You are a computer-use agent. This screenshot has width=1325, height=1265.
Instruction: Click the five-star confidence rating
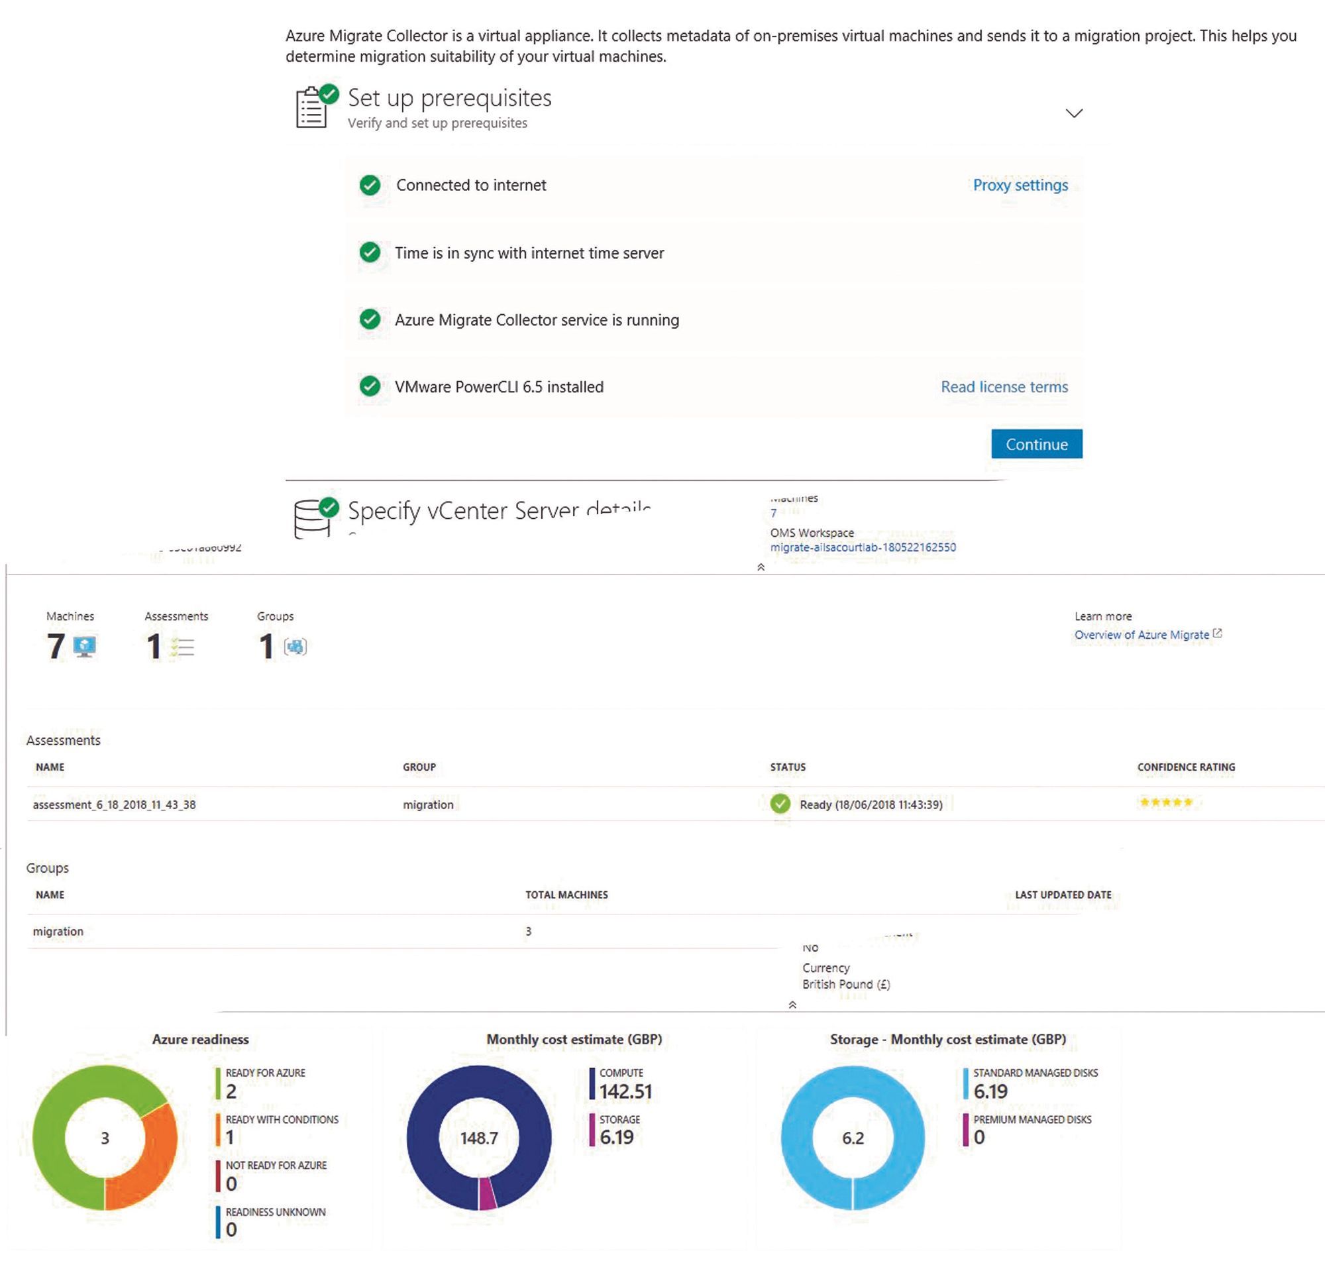pyautogui.click(x=1166, y=803)
